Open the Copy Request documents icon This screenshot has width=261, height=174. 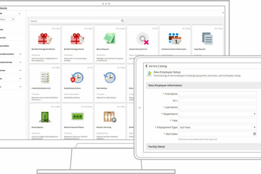coord(207,39)
